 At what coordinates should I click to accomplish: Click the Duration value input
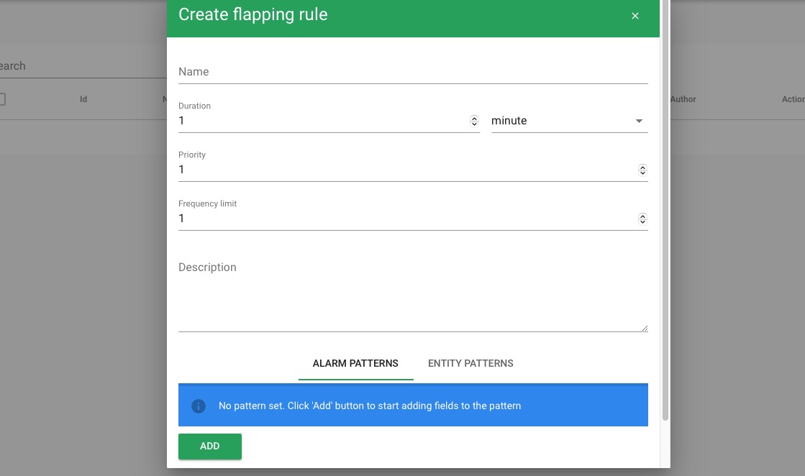(288, 120)
